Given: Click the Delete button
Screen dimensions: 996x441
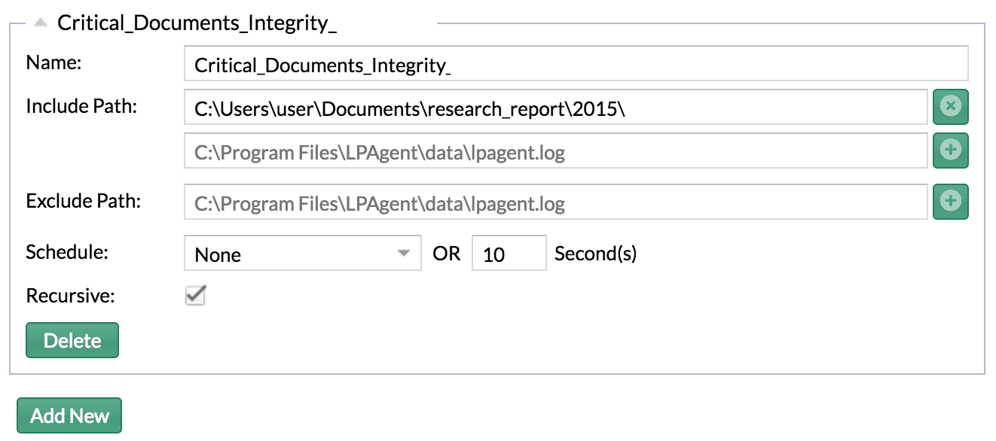Looking at the screenshot, I should pos(72,340).
